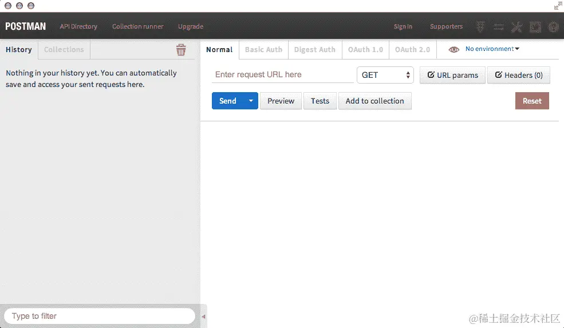Select the OAuth 2.0 tab

pyautogui.click(x=413, y=50)
